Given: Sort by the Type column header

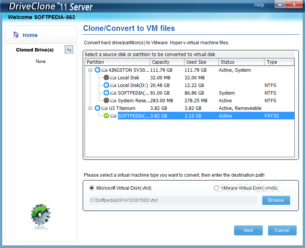Looking at the screenshot, I should (x=279, y=62).
